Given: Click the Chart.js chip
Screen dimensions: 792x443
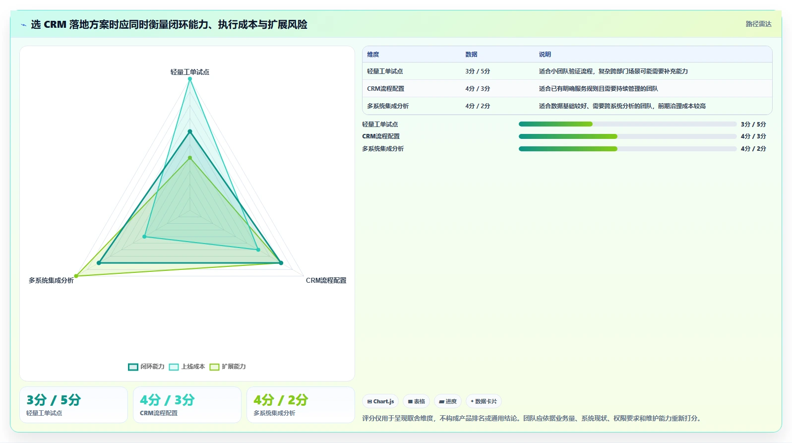Looking at the screenshot, I should pos(380,401).
